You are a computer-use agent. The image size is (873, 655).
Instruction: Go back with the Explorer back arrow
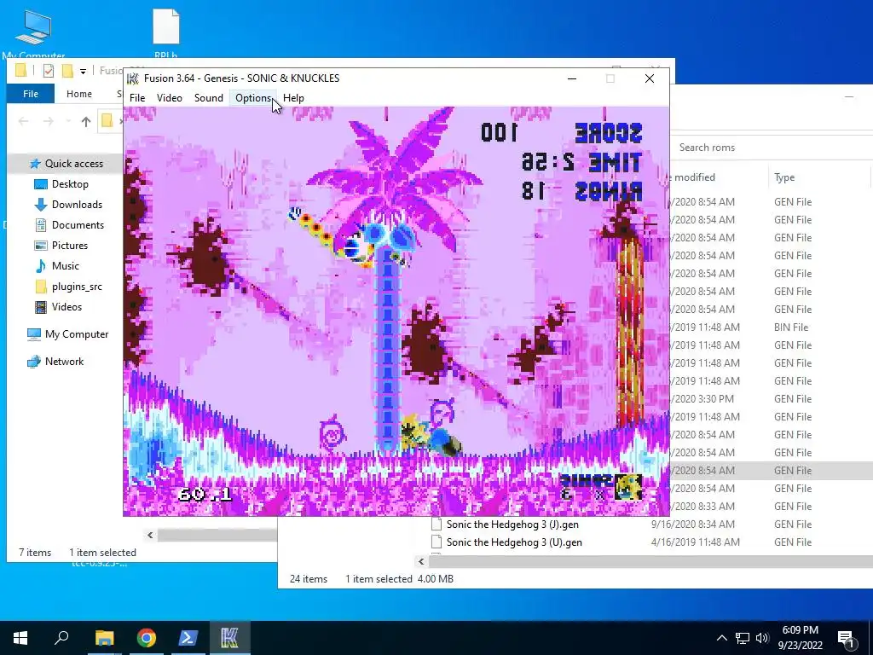[23, 121]
